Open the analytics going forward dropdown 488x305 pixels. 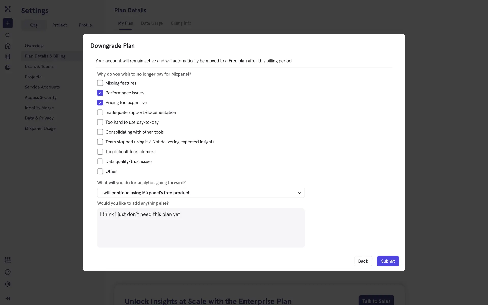pos(201,193)
